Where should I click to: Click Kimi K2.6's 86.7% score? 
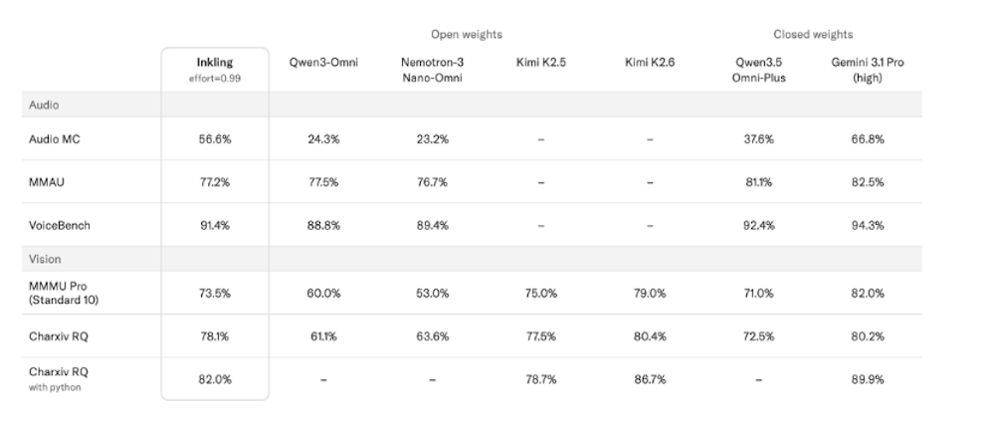(650, 379)
